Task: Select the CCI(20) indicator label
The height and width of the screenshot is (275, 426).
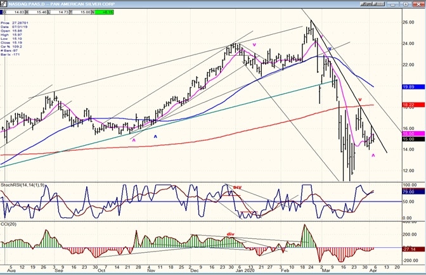Action: (x=8, y=224)
